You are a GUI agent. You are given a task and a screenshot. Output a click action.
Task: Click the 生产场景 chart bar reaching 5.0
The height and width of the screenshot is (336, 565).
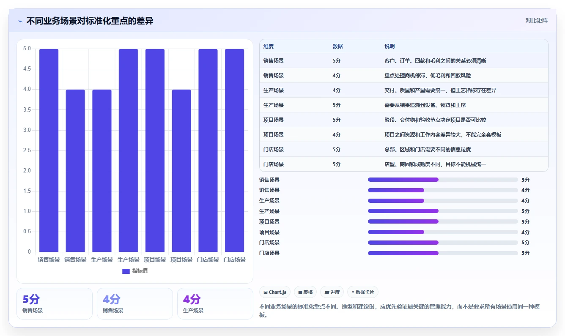coord(128,150)
